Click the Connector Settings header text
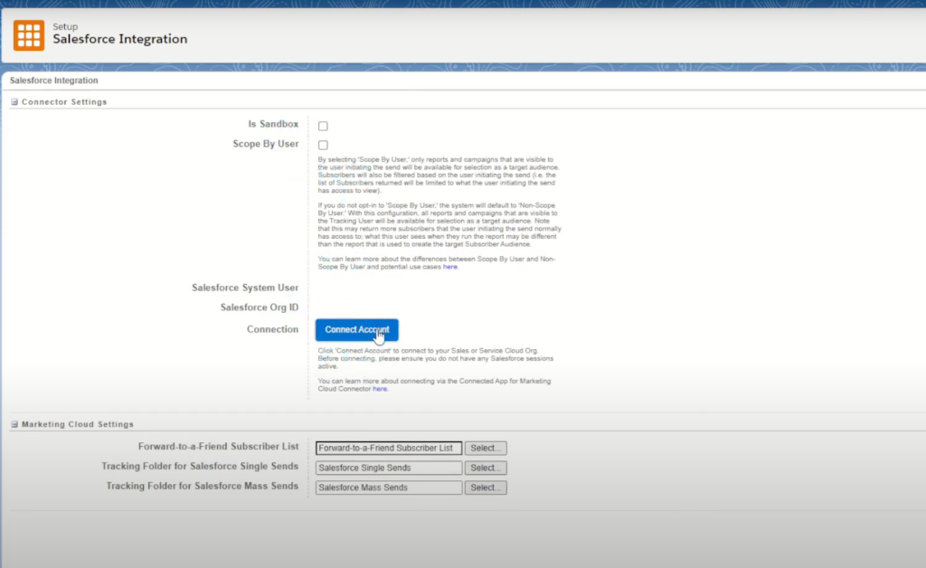The image size is (926, 568). coord(64,102)
